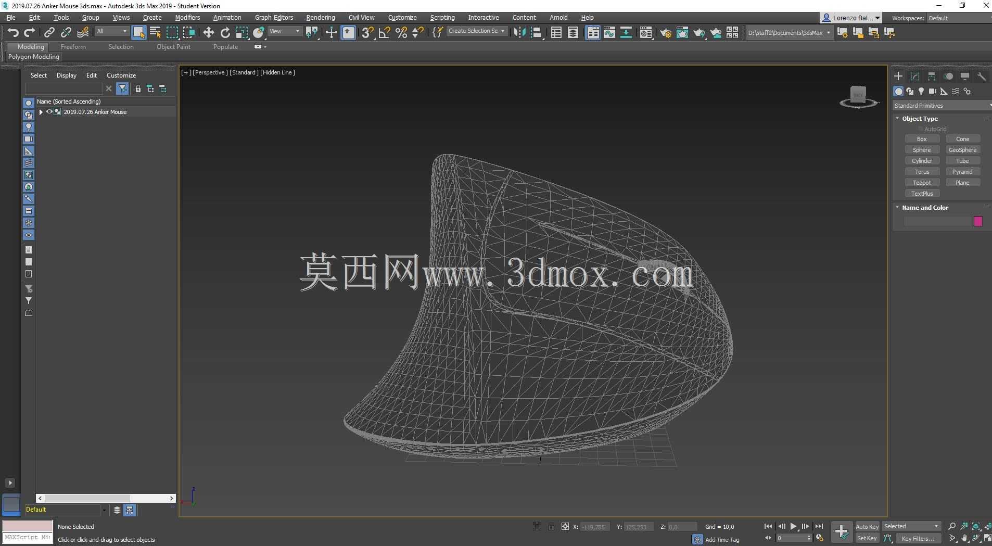Expand the 2019.07.26 Anker Mouse tree node

[x=41, y=112]
